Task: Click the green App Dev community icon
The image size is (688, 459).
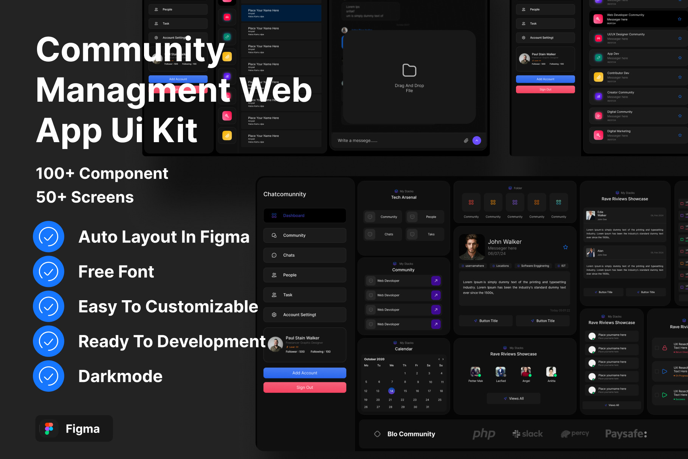Action: tap(598, 58)
